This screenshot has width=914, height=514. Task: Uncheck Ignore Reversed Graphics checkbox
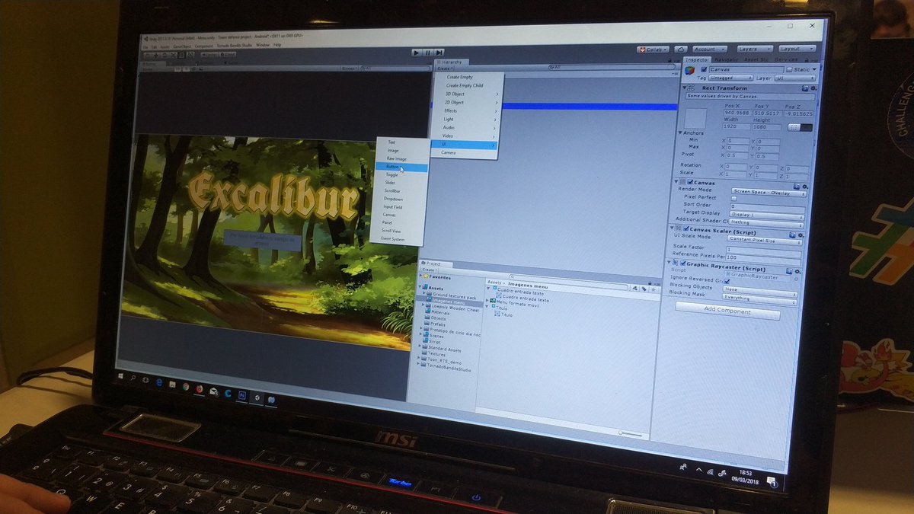727,281
